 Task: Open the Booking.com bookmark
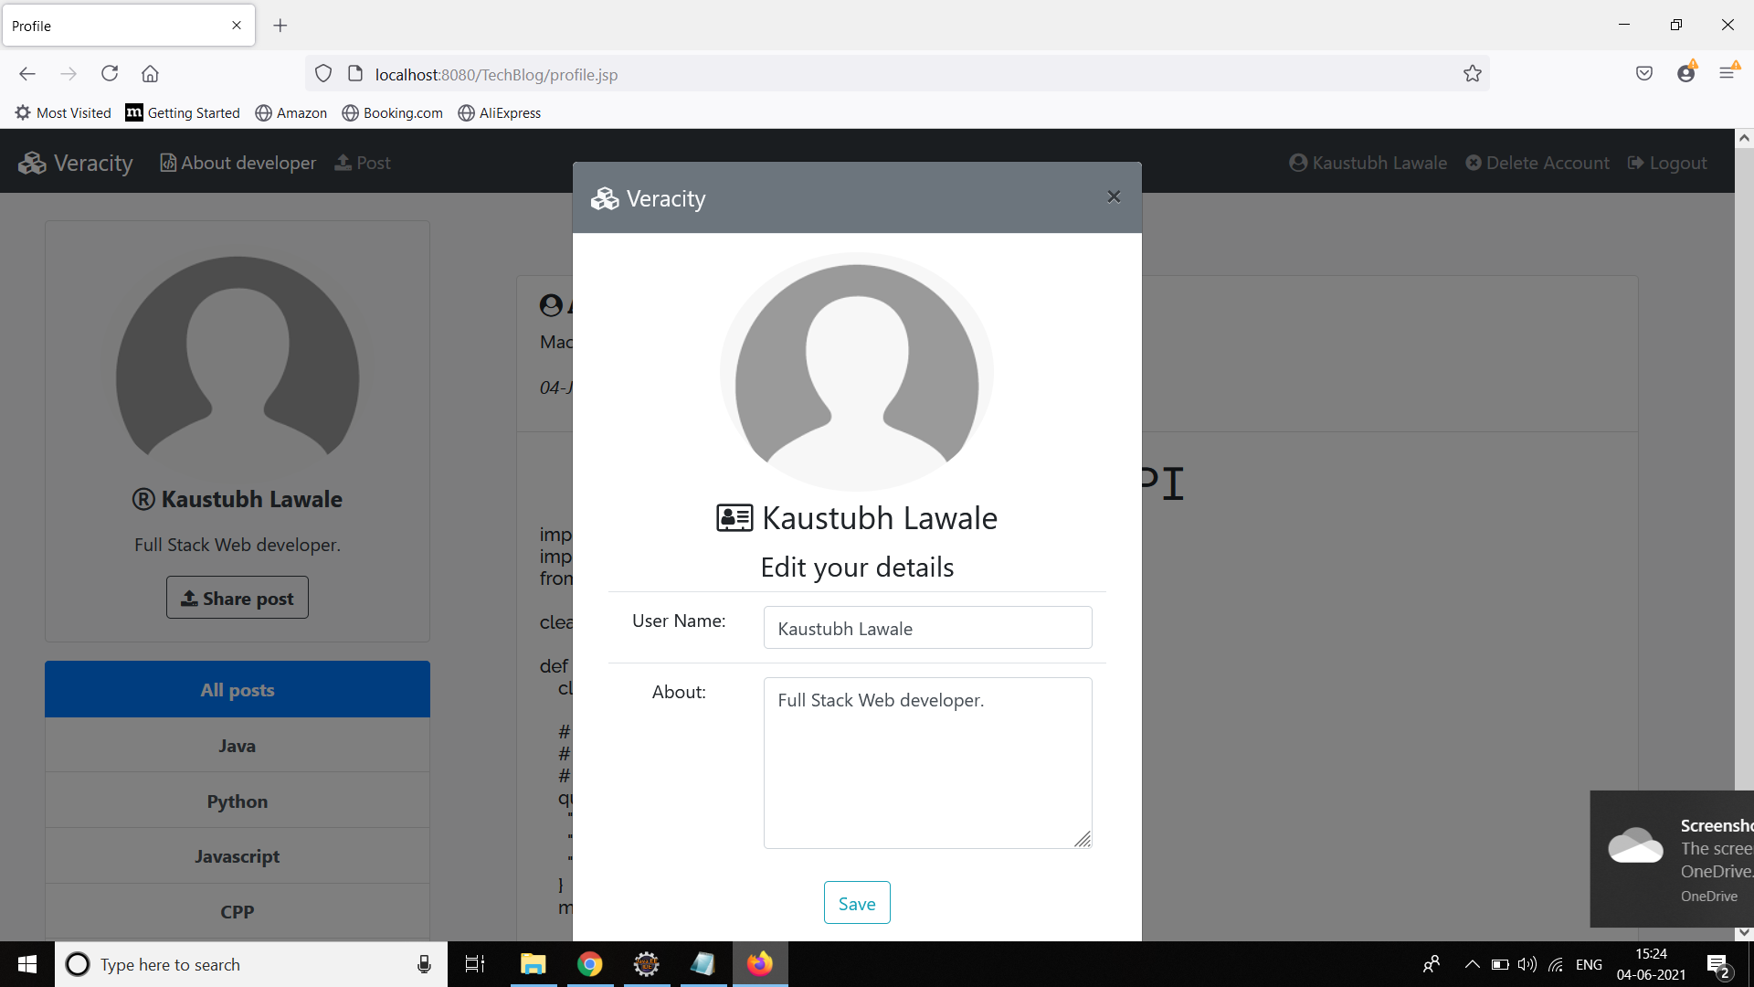[392, 112]
